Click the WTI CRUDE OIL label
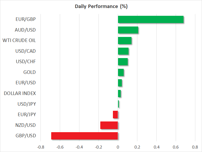Screen dimensions: 202x152 (x=19, y=41)
